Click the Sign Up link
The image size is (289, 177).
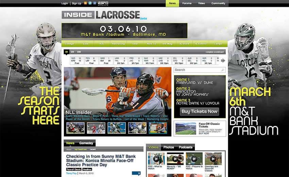pos(76,3)
